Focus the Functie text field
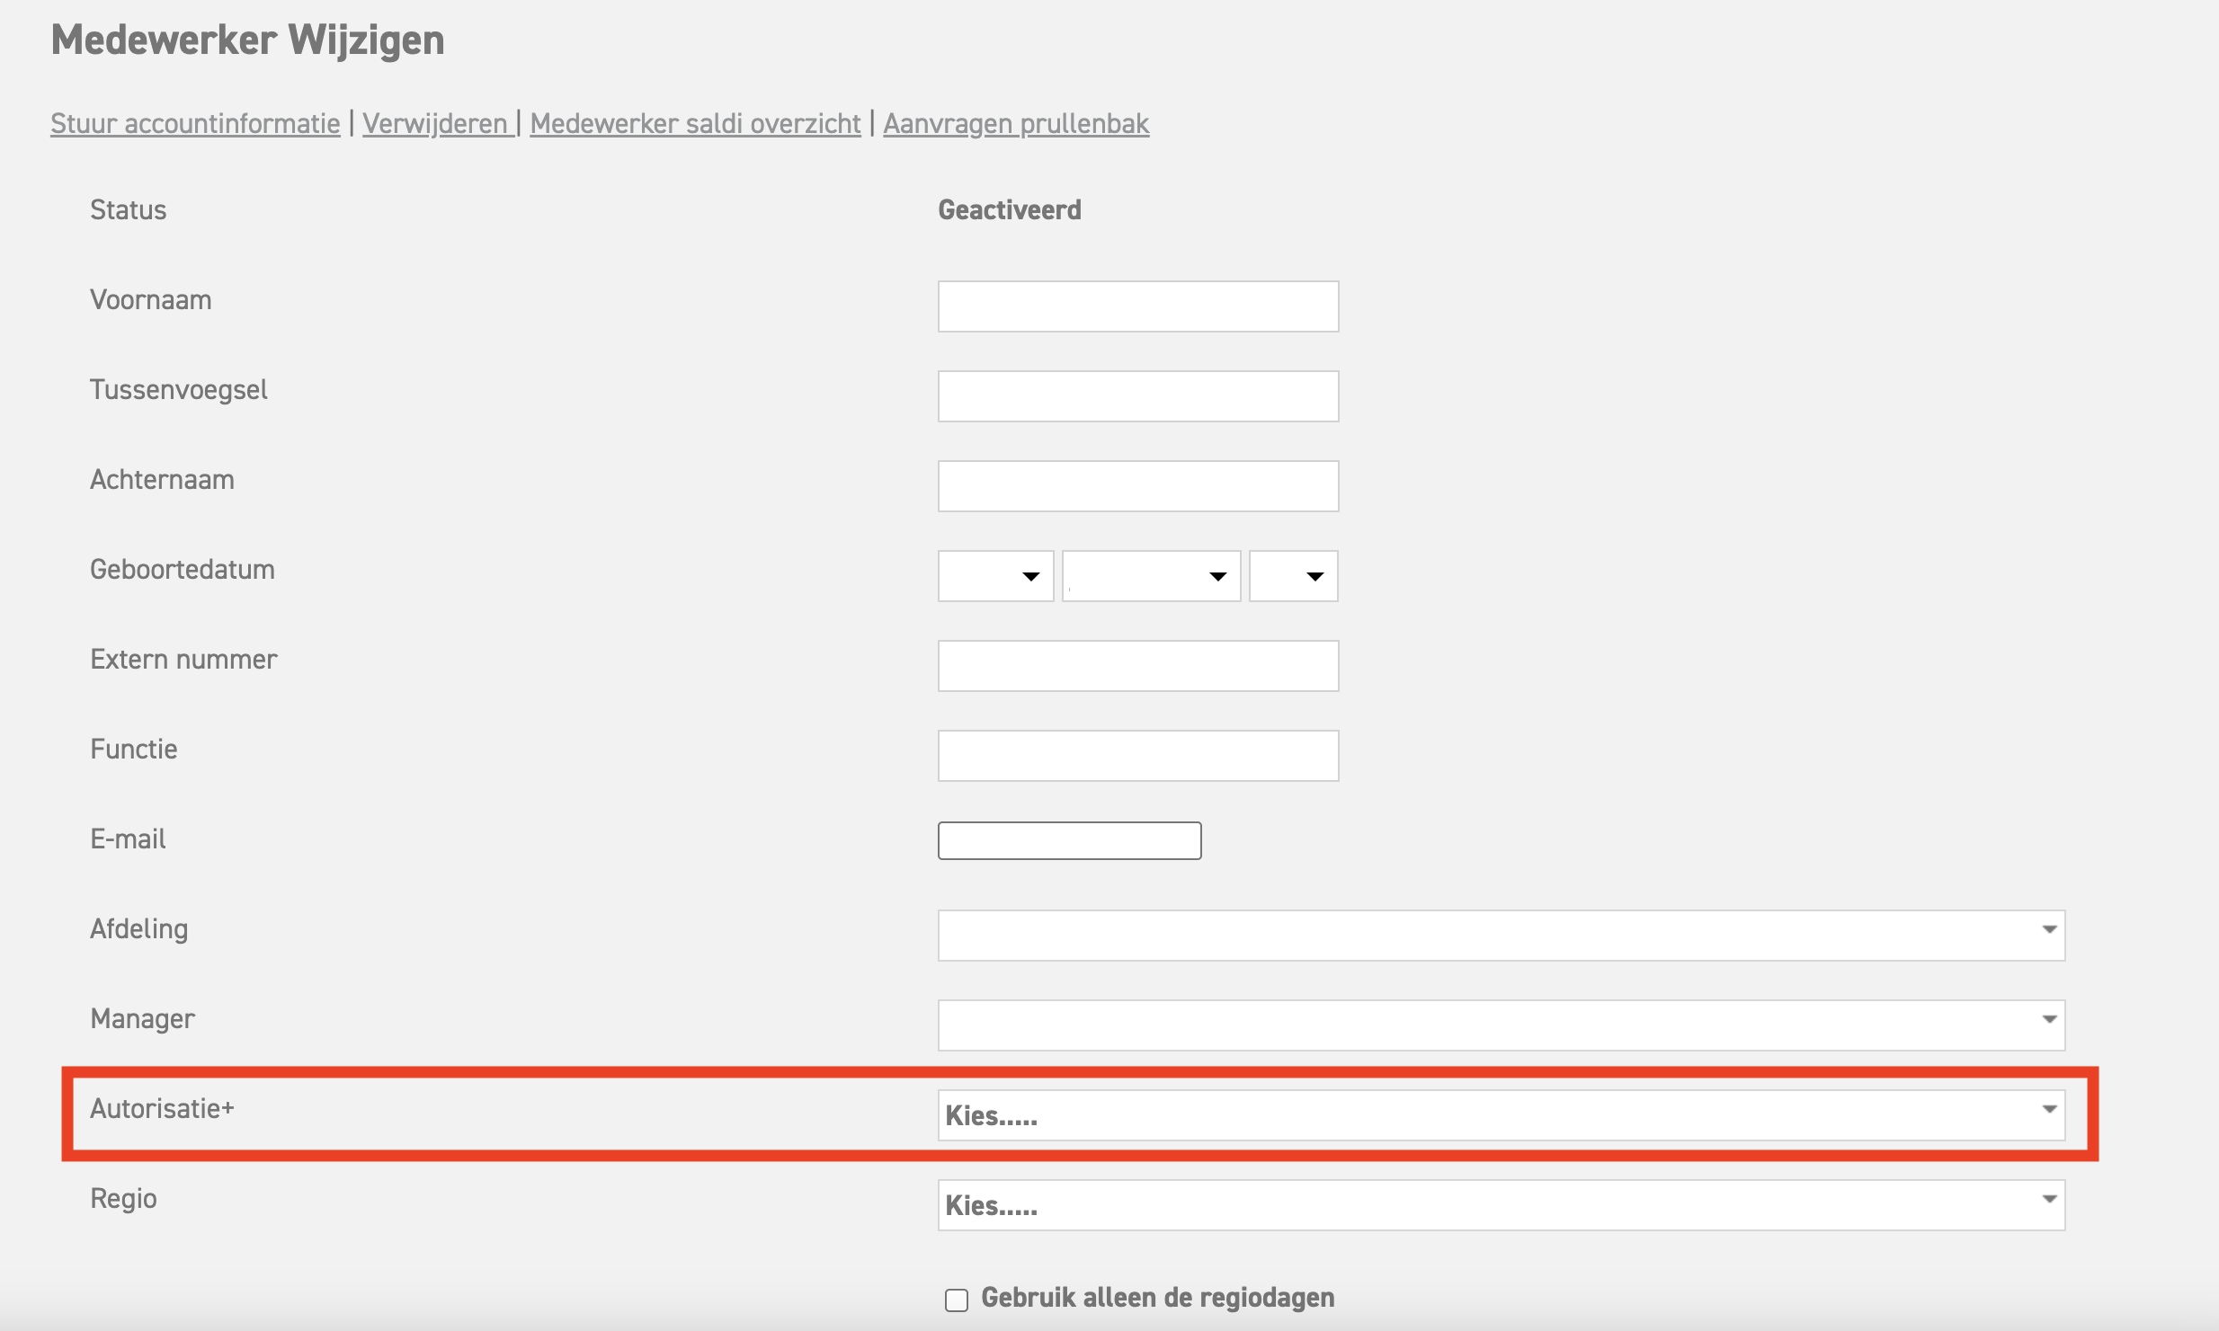 tap(1138, 756)
